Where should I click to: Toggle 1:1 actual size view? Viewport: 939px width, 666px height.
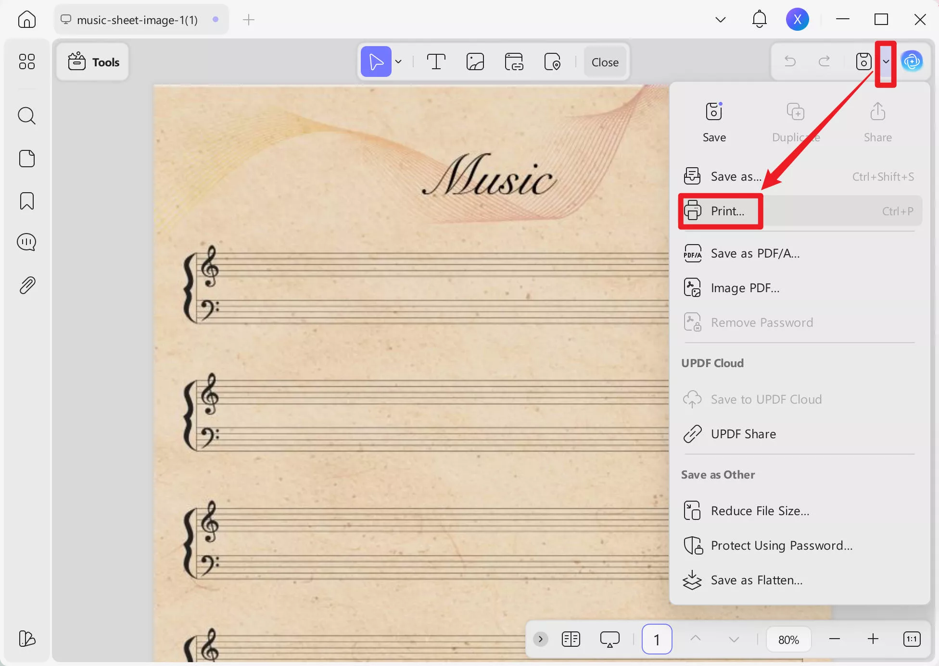[912, 639]
